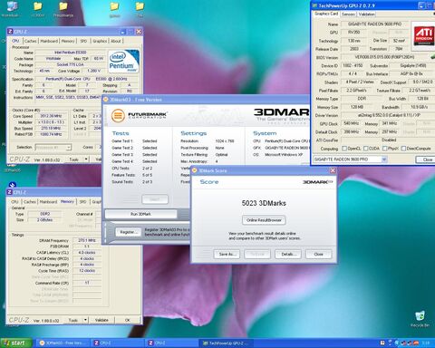The image size is (435, 348).
Task: Click the BIOS save chip icon in GPU-Z
Action: (x=432, y=56)
